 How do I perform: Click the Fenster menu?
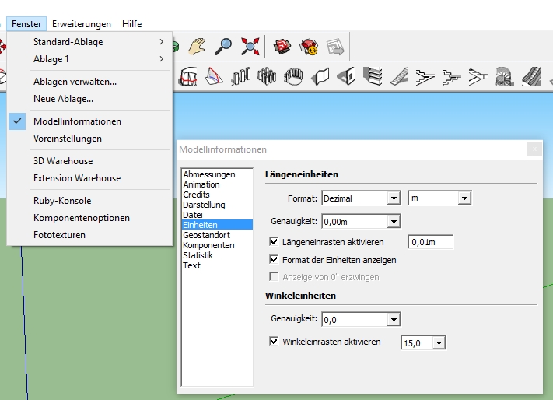click(26, 24)
